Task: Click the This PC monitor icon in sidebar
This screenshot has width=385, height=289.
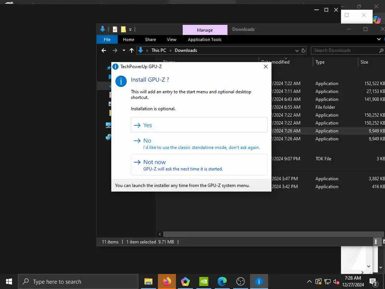Action: (x=108, y=125)
